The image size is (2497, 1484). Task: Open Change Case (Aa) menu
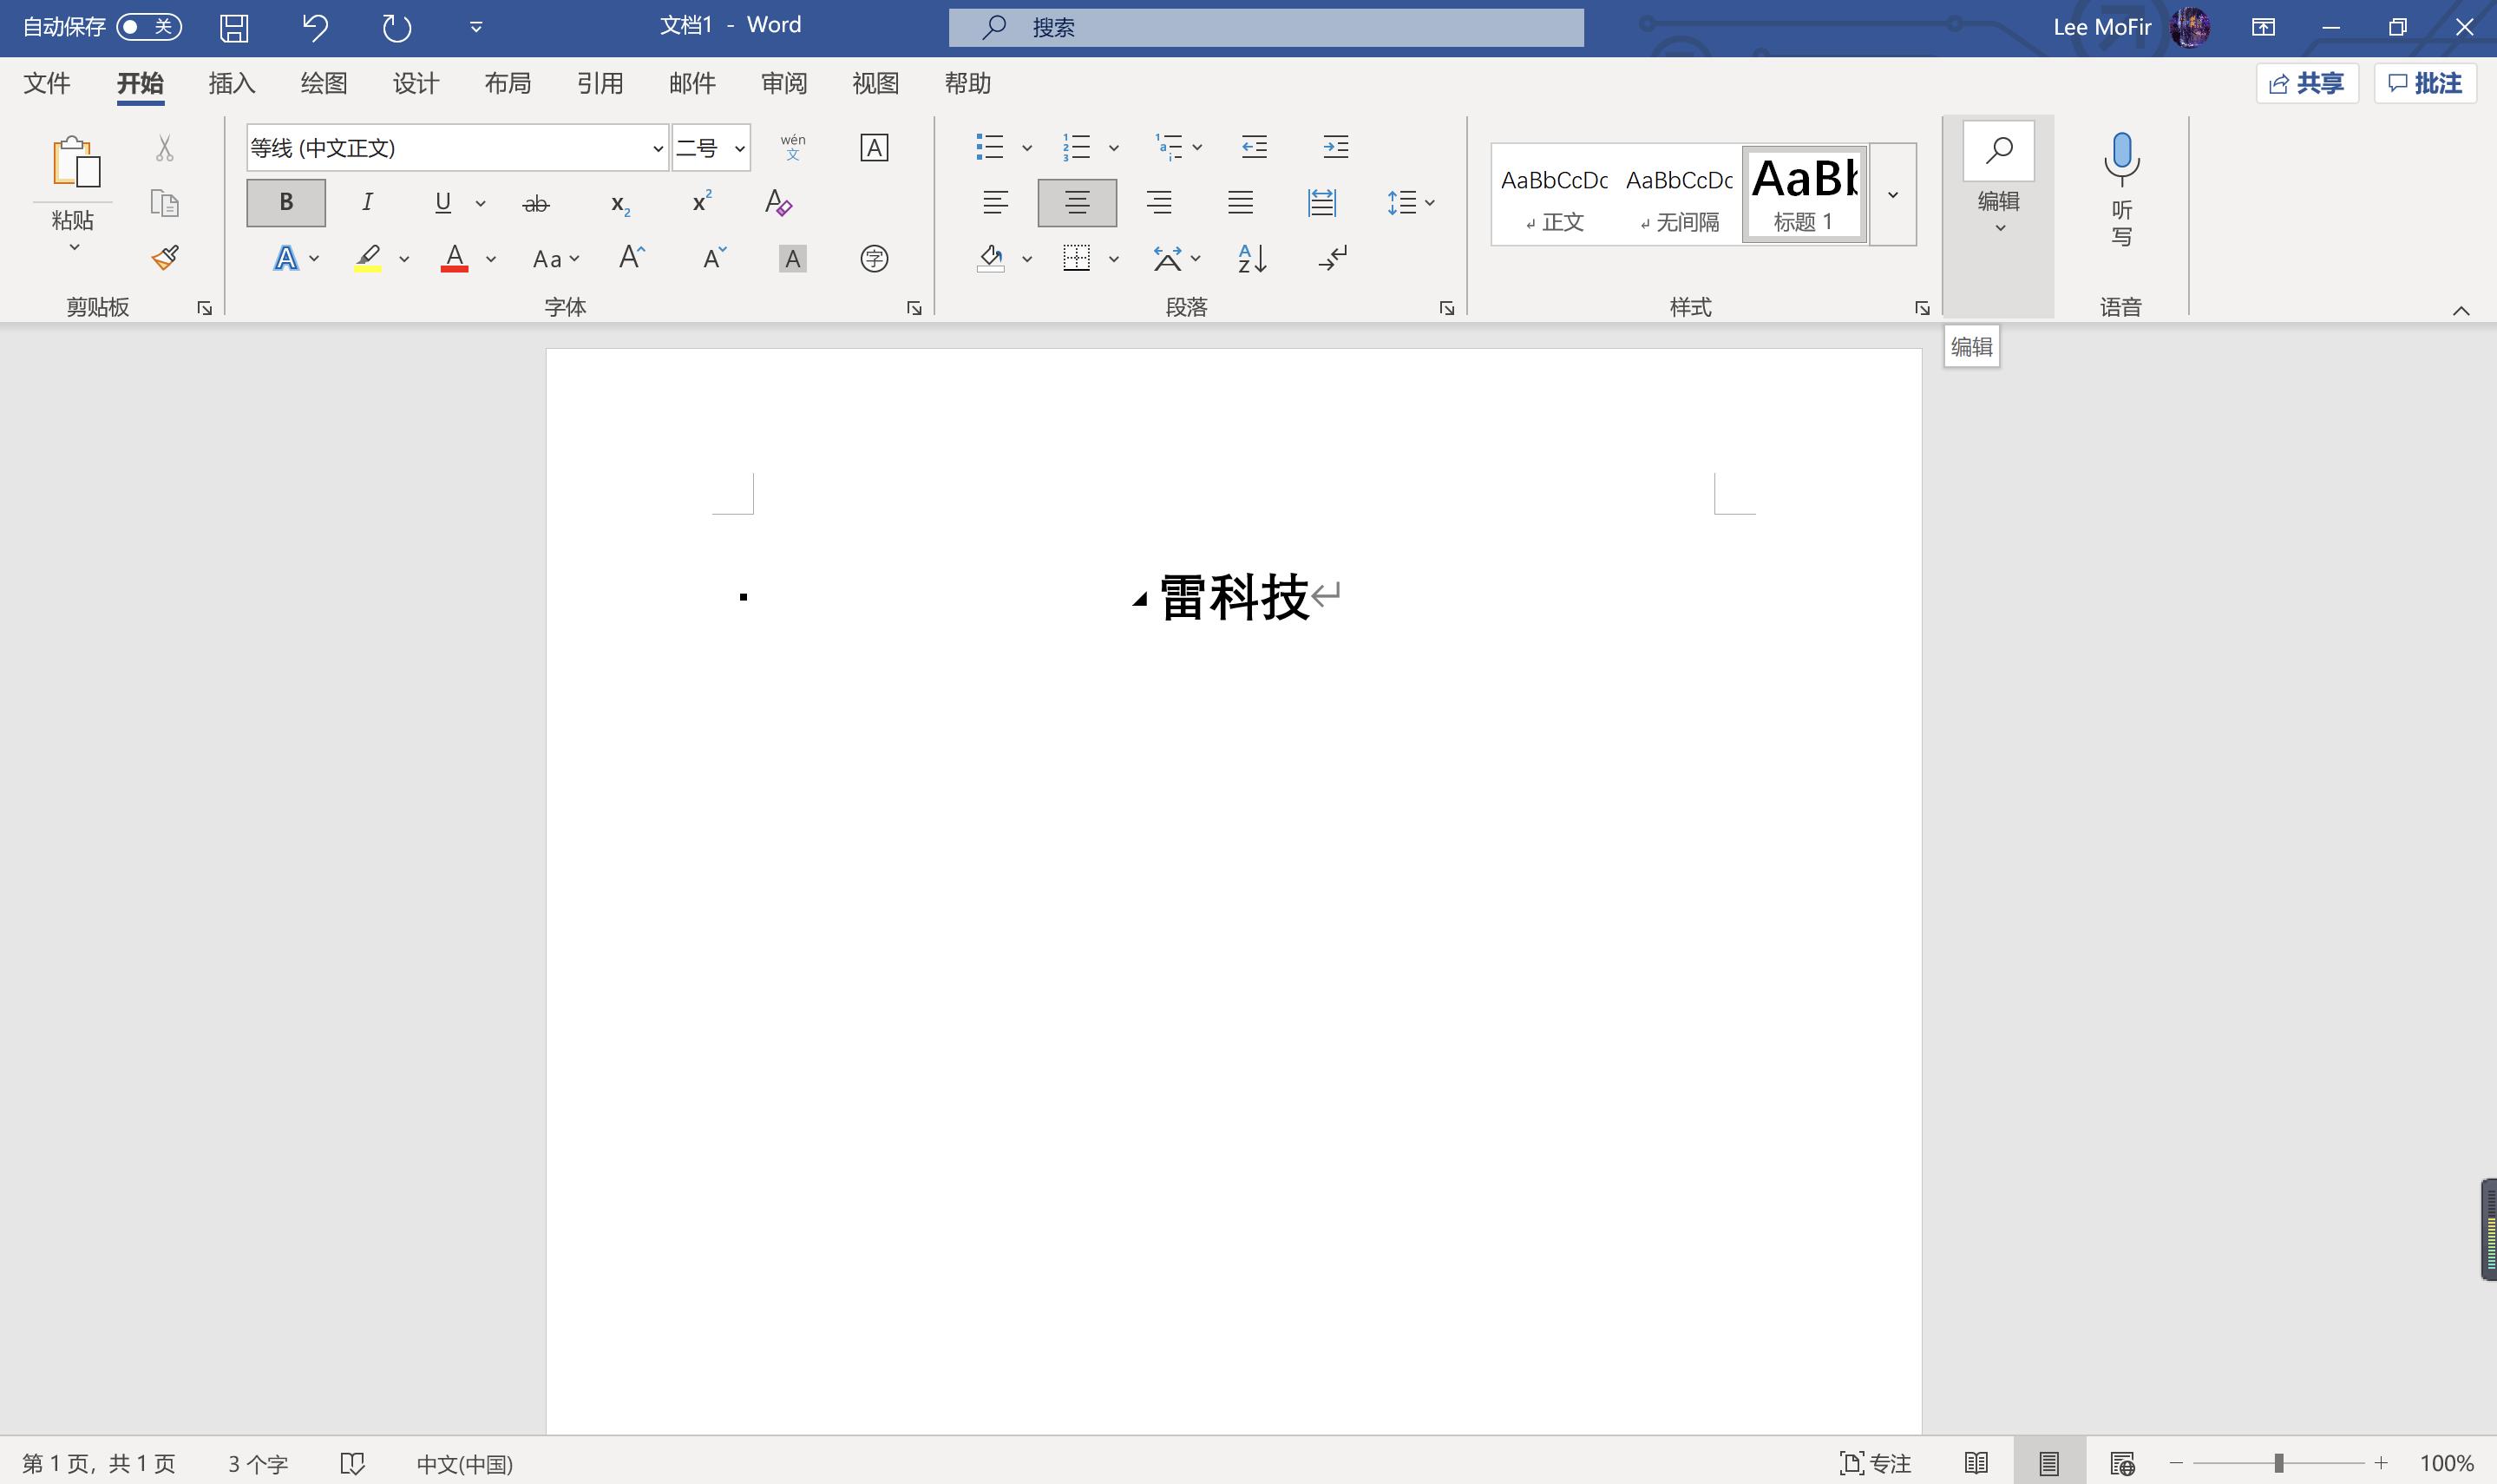point(556,259)
